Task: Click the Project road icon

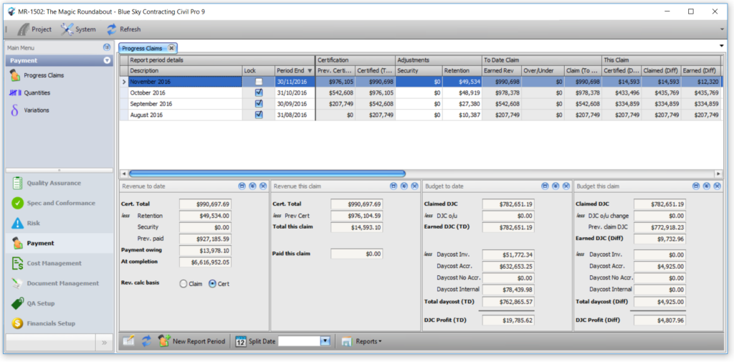Action: click(23, 29)
